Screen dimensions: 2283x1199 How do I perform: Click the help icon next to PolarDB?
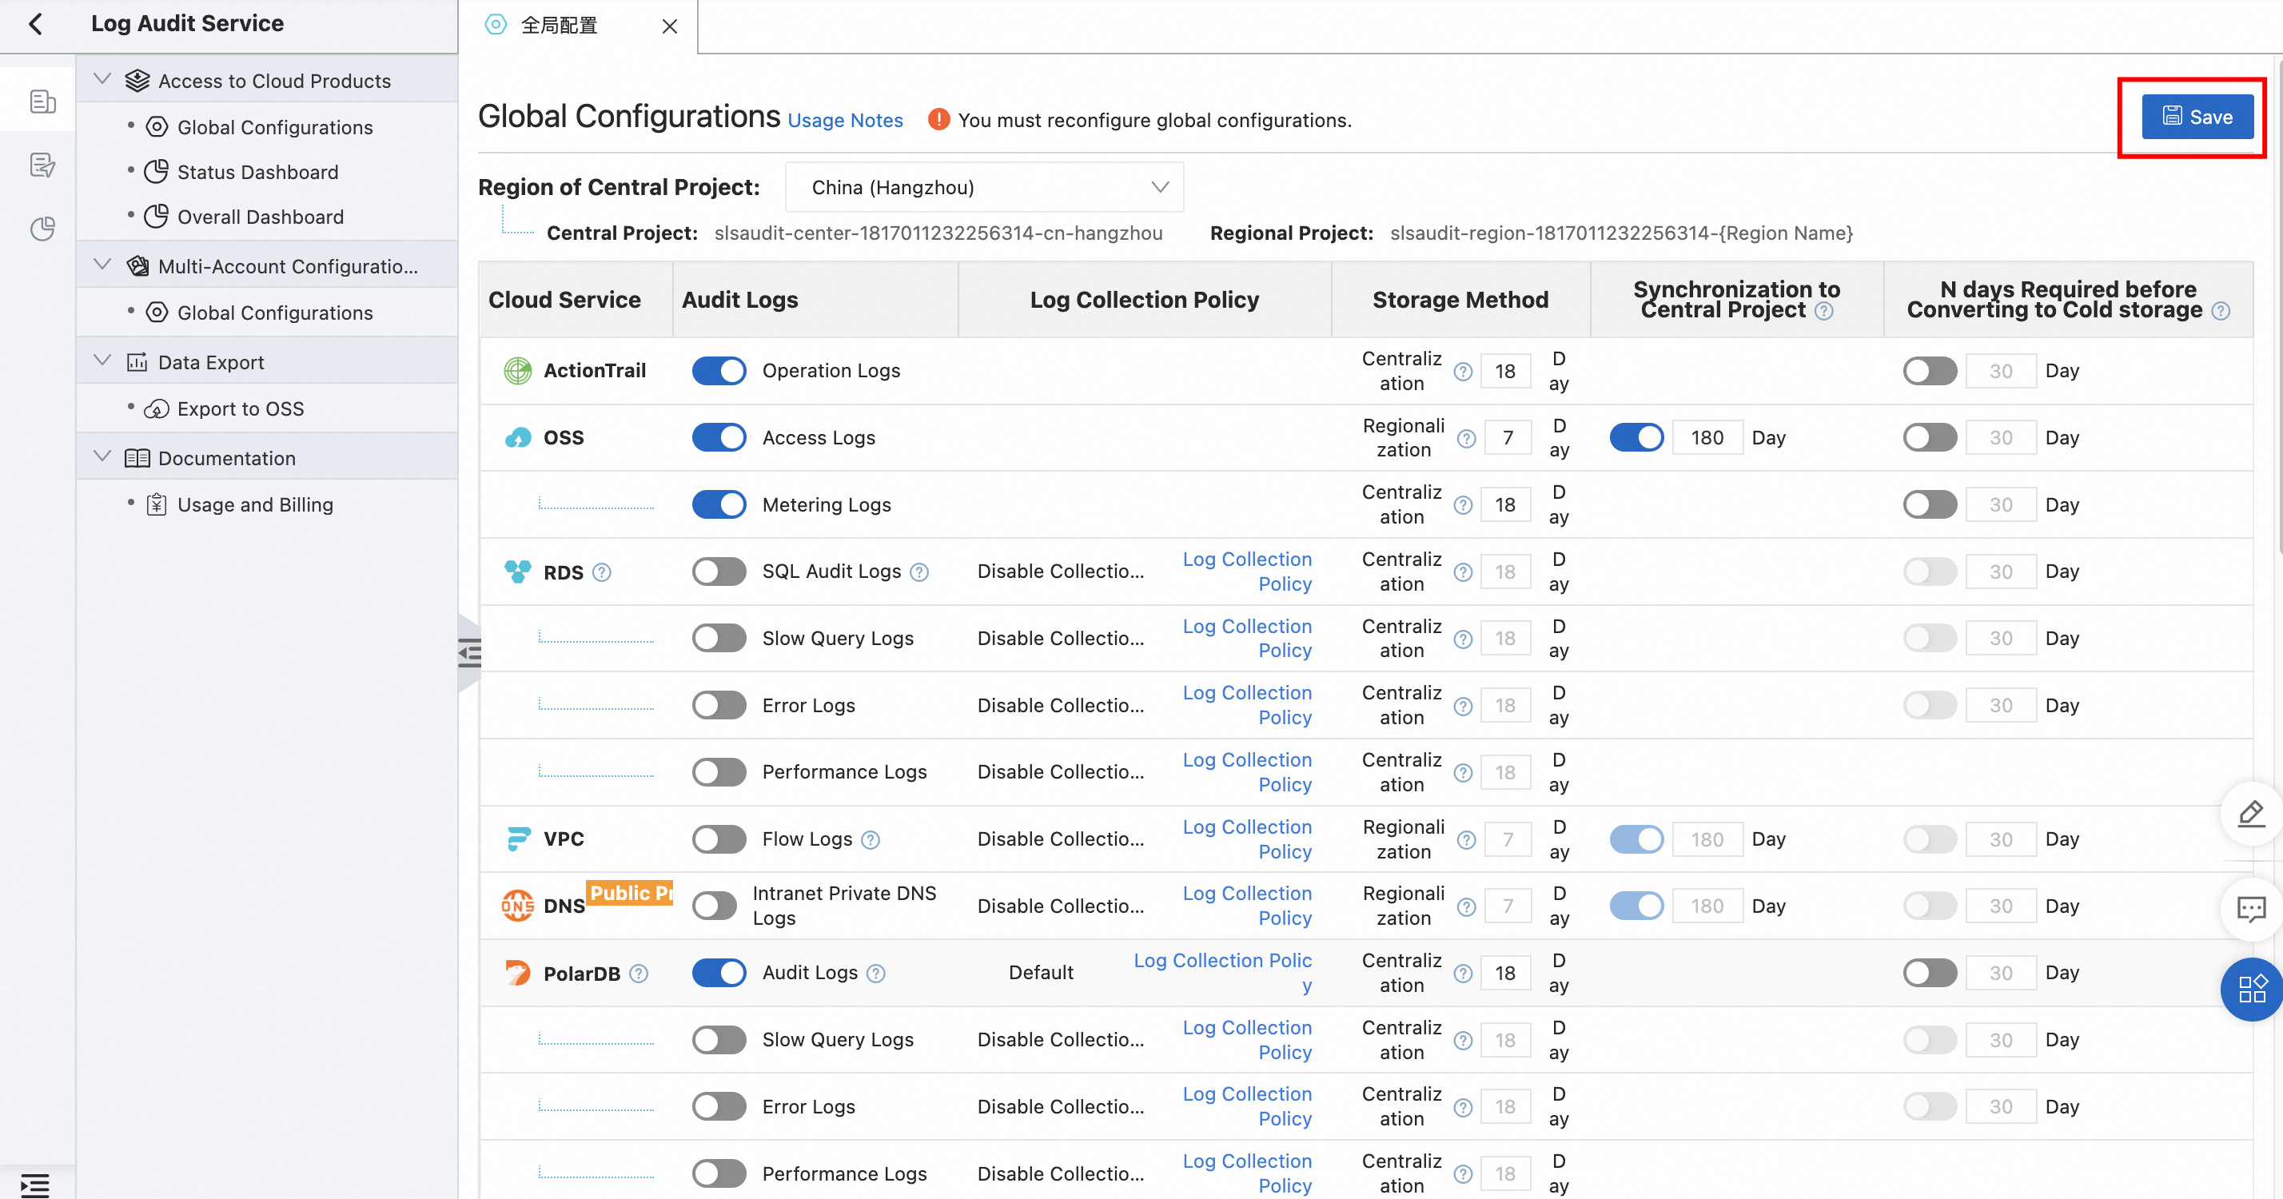click(x=639, y=973)
